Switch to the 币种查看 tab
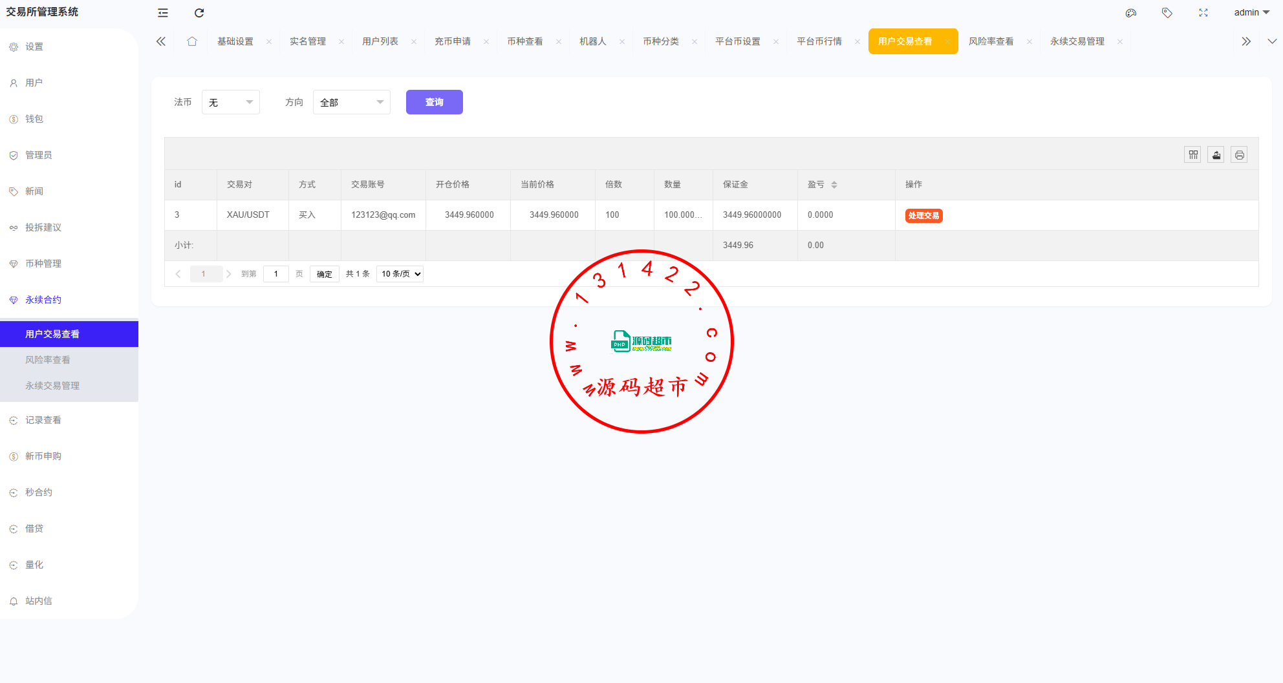The height and width of the screenshot is (683, 1283). 524,41
